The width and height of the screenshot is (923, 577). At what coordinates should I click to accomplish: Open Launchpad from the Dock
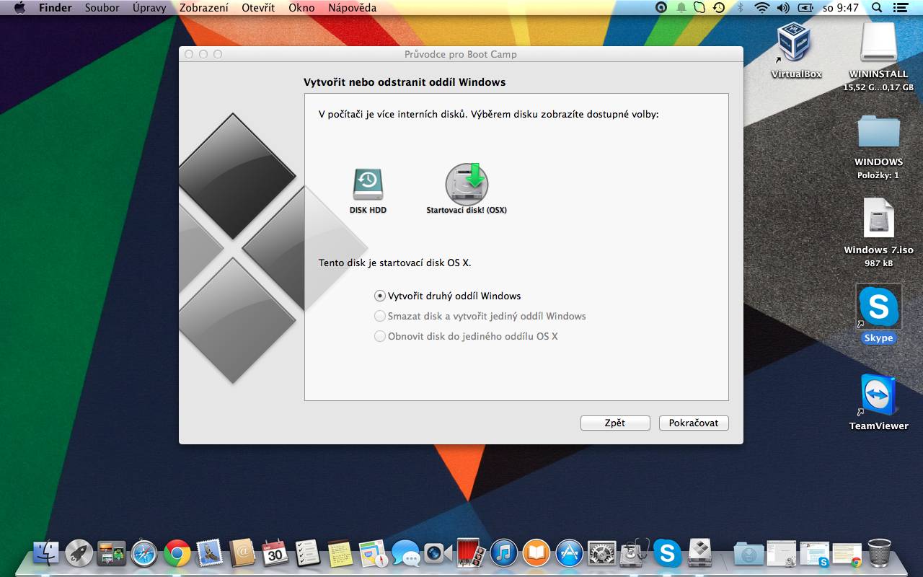(x=79, y=553)
